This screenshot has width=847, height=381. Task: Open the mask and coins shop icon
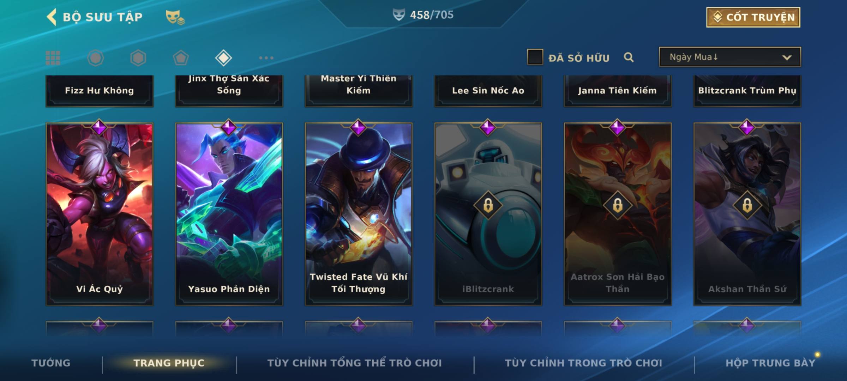[175, 17]
